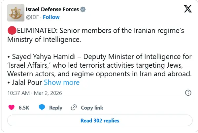Click the blue verified badge
This screenshot has height=133, width=198.
pyautogui.click(x=83, y=9)
